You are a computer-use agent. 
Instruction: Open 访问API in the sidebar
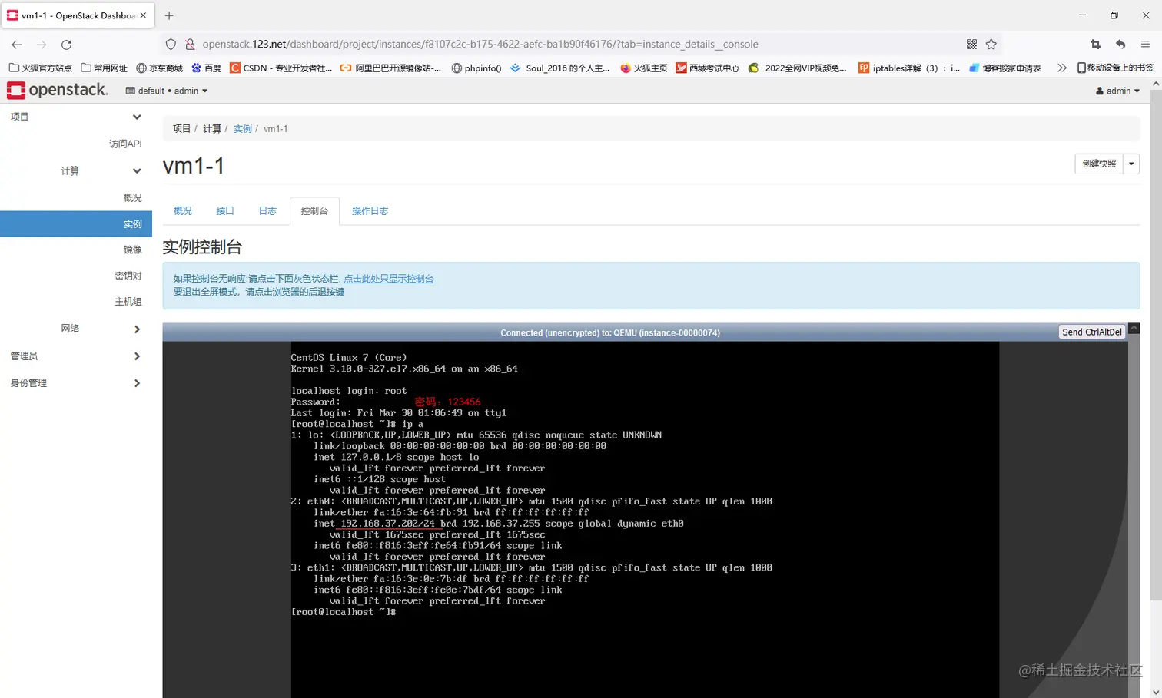(125, 144)
